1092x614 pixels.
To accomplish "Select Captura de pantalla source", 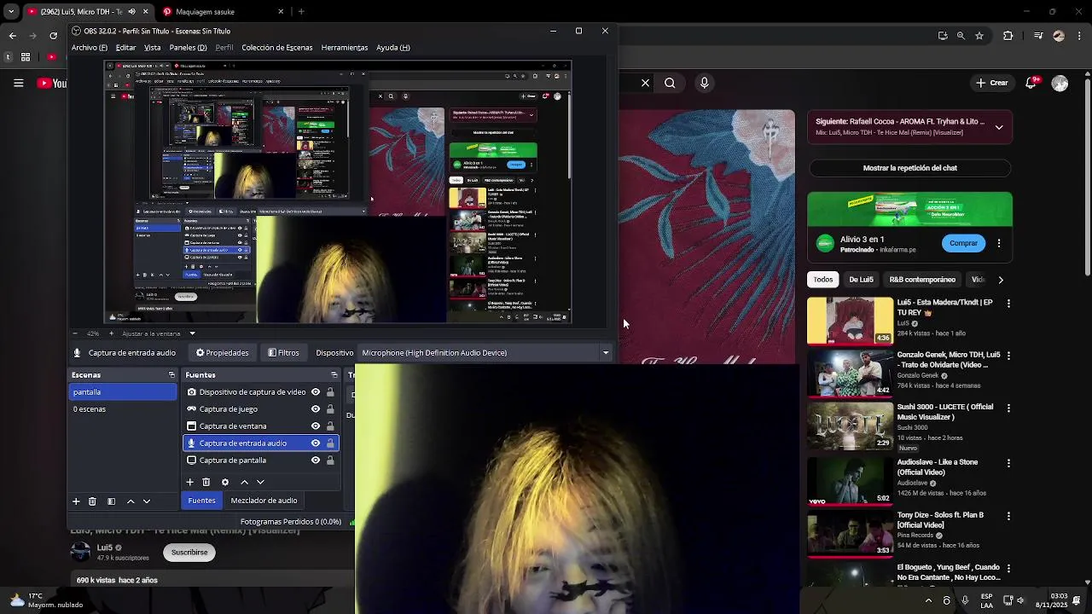I will click(x=232, y=460).
